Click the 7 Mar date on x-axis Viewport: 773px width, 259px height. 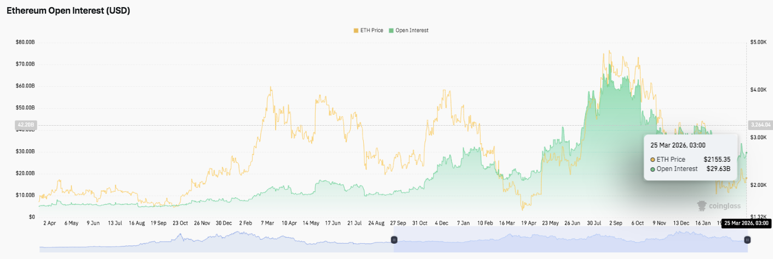click(x=267, y=223)
